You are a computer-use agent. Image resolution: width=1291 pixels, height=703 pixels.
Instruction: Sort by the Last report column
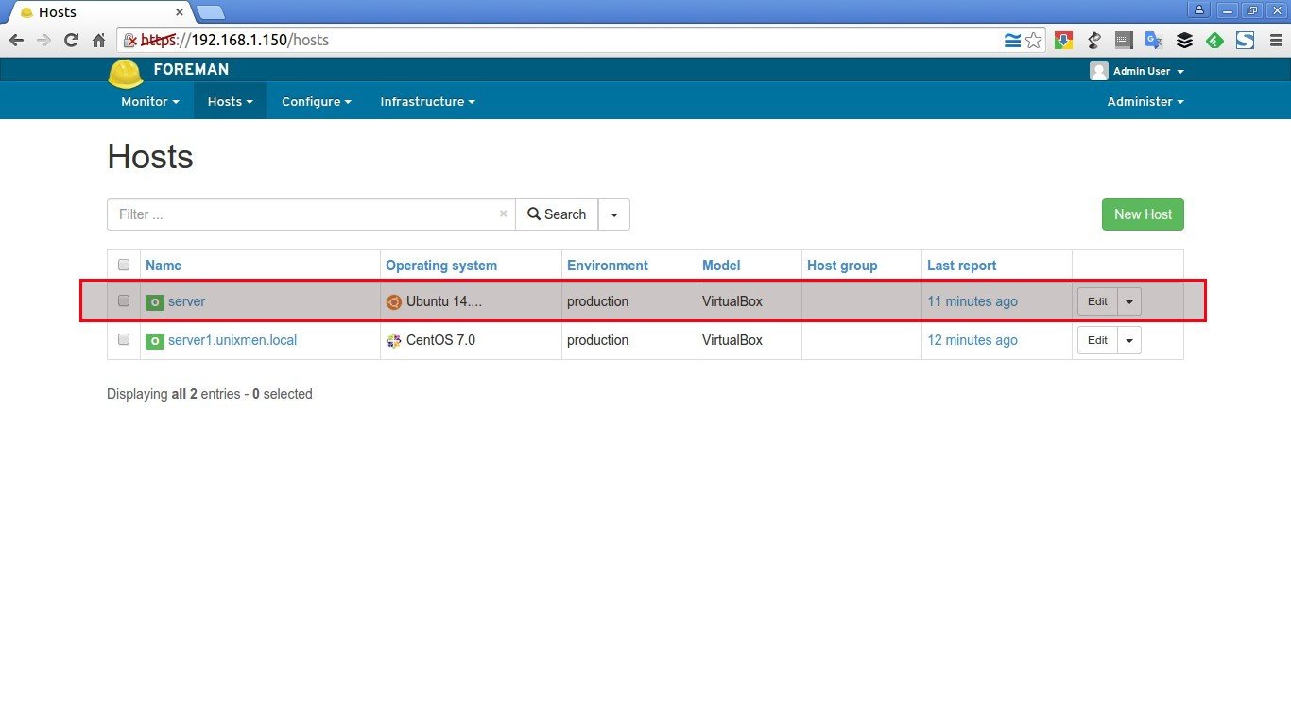[962, 266]
